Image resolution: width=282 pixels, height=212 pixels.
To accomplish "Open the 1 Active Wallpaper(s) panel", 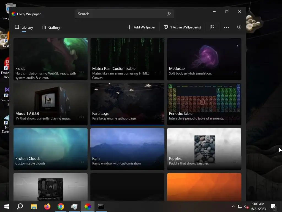I will 182,27.
